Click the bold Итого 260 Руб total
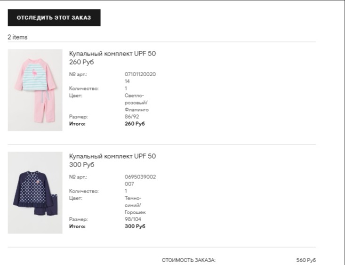Screen dimensions: 345x265 135,124
